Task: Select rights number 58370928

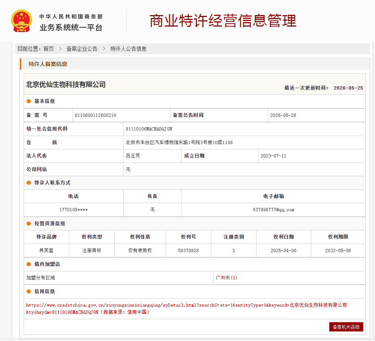Action: [x=188, y=251]
